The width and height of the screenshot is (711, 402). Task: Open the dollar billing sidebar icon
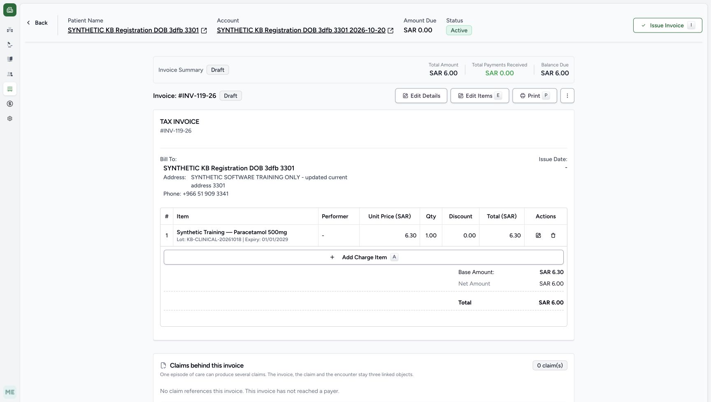point(10,104)
